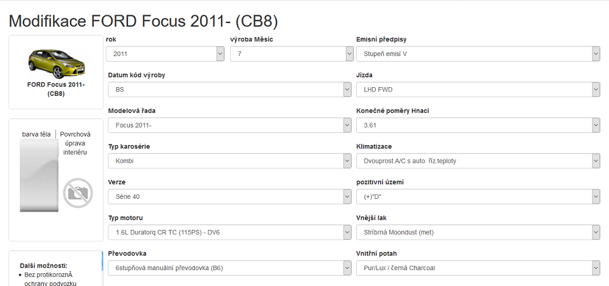Switch to 'Povrchová úprava interiéru' tab
609x286 pixels.
tap(75, 143)
